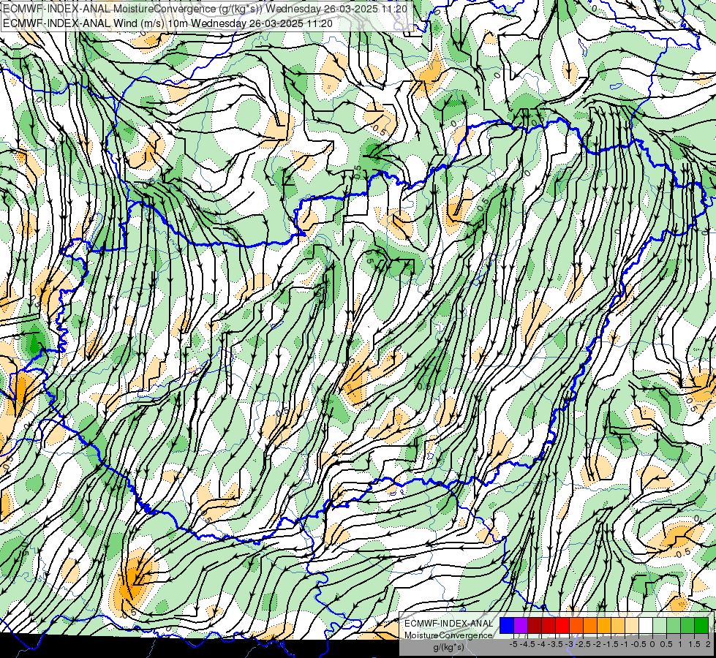This screenshot has width=716, height=658.
Task: Pick the light green swatch between 0.5 and 1
Action: click(674, 625)
